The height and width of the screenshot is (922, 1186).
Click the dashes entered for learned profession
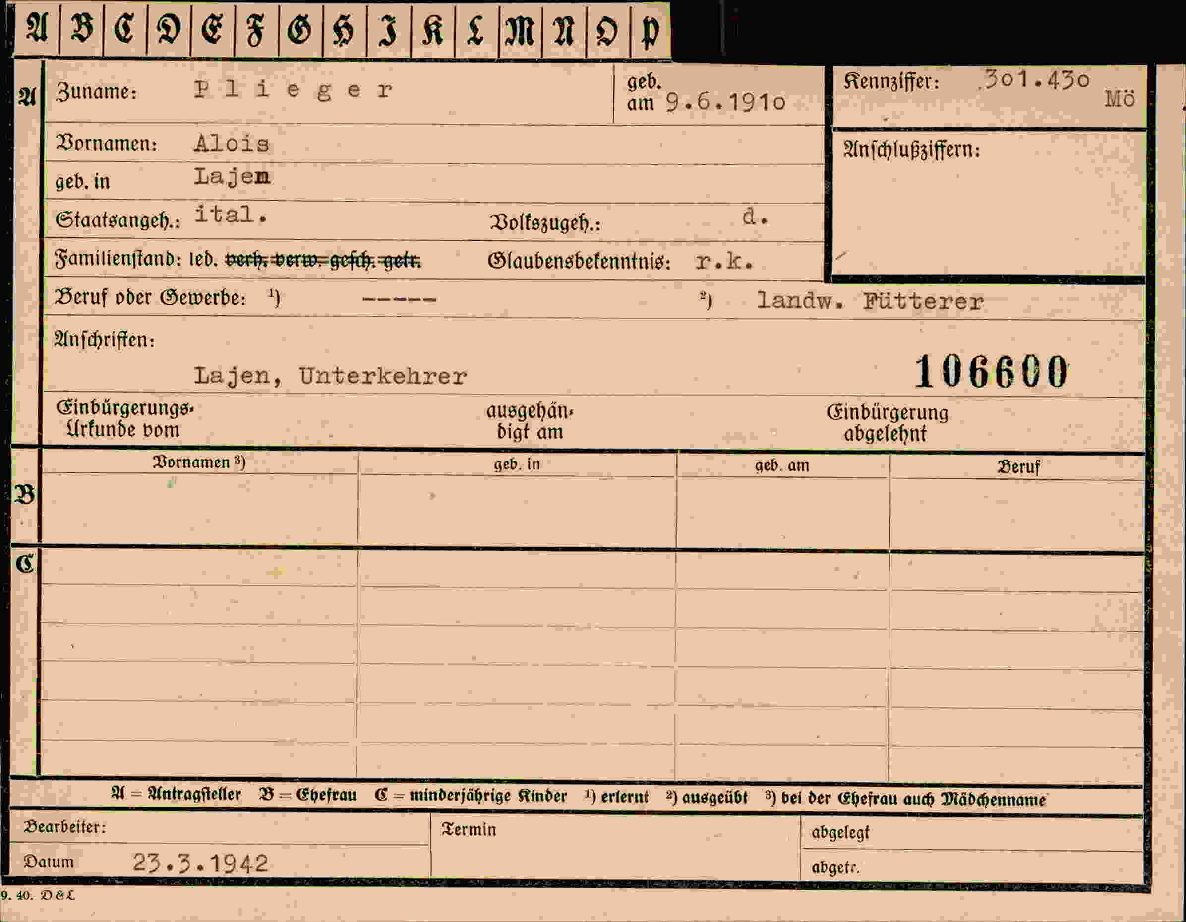click(399, 299)
